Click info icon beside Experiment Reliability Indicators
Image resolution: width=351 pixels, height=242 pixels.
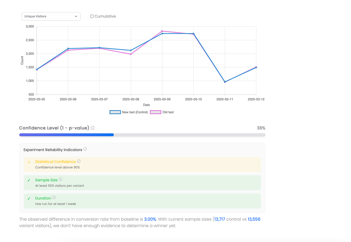85,149
